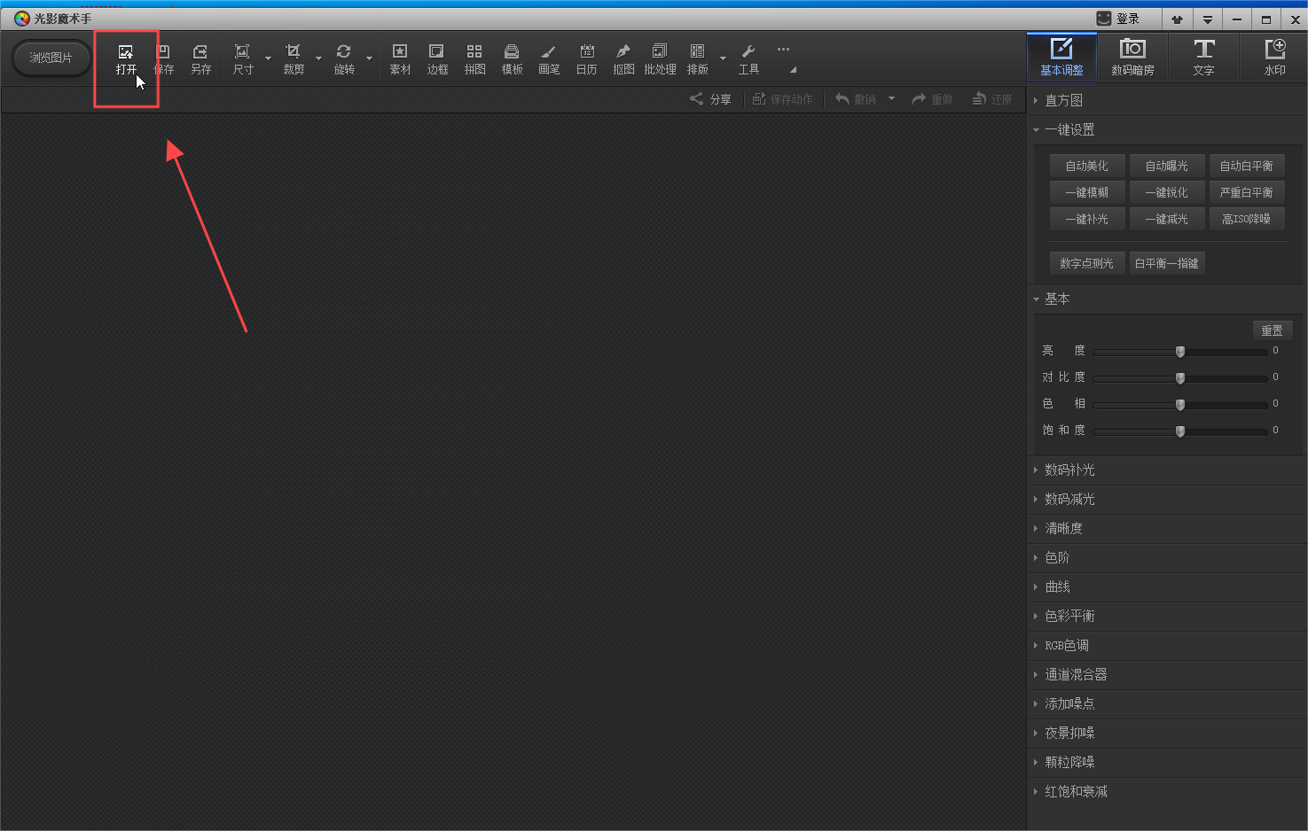Expand the 色彩平衡 section
Viewport: 1308px width, 831px height.
click(1069, 617)
